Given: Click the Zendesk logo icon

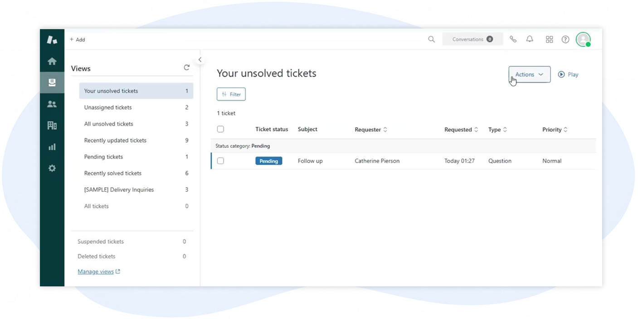Looking at the screenshot, I should click(x=52, y=40).
